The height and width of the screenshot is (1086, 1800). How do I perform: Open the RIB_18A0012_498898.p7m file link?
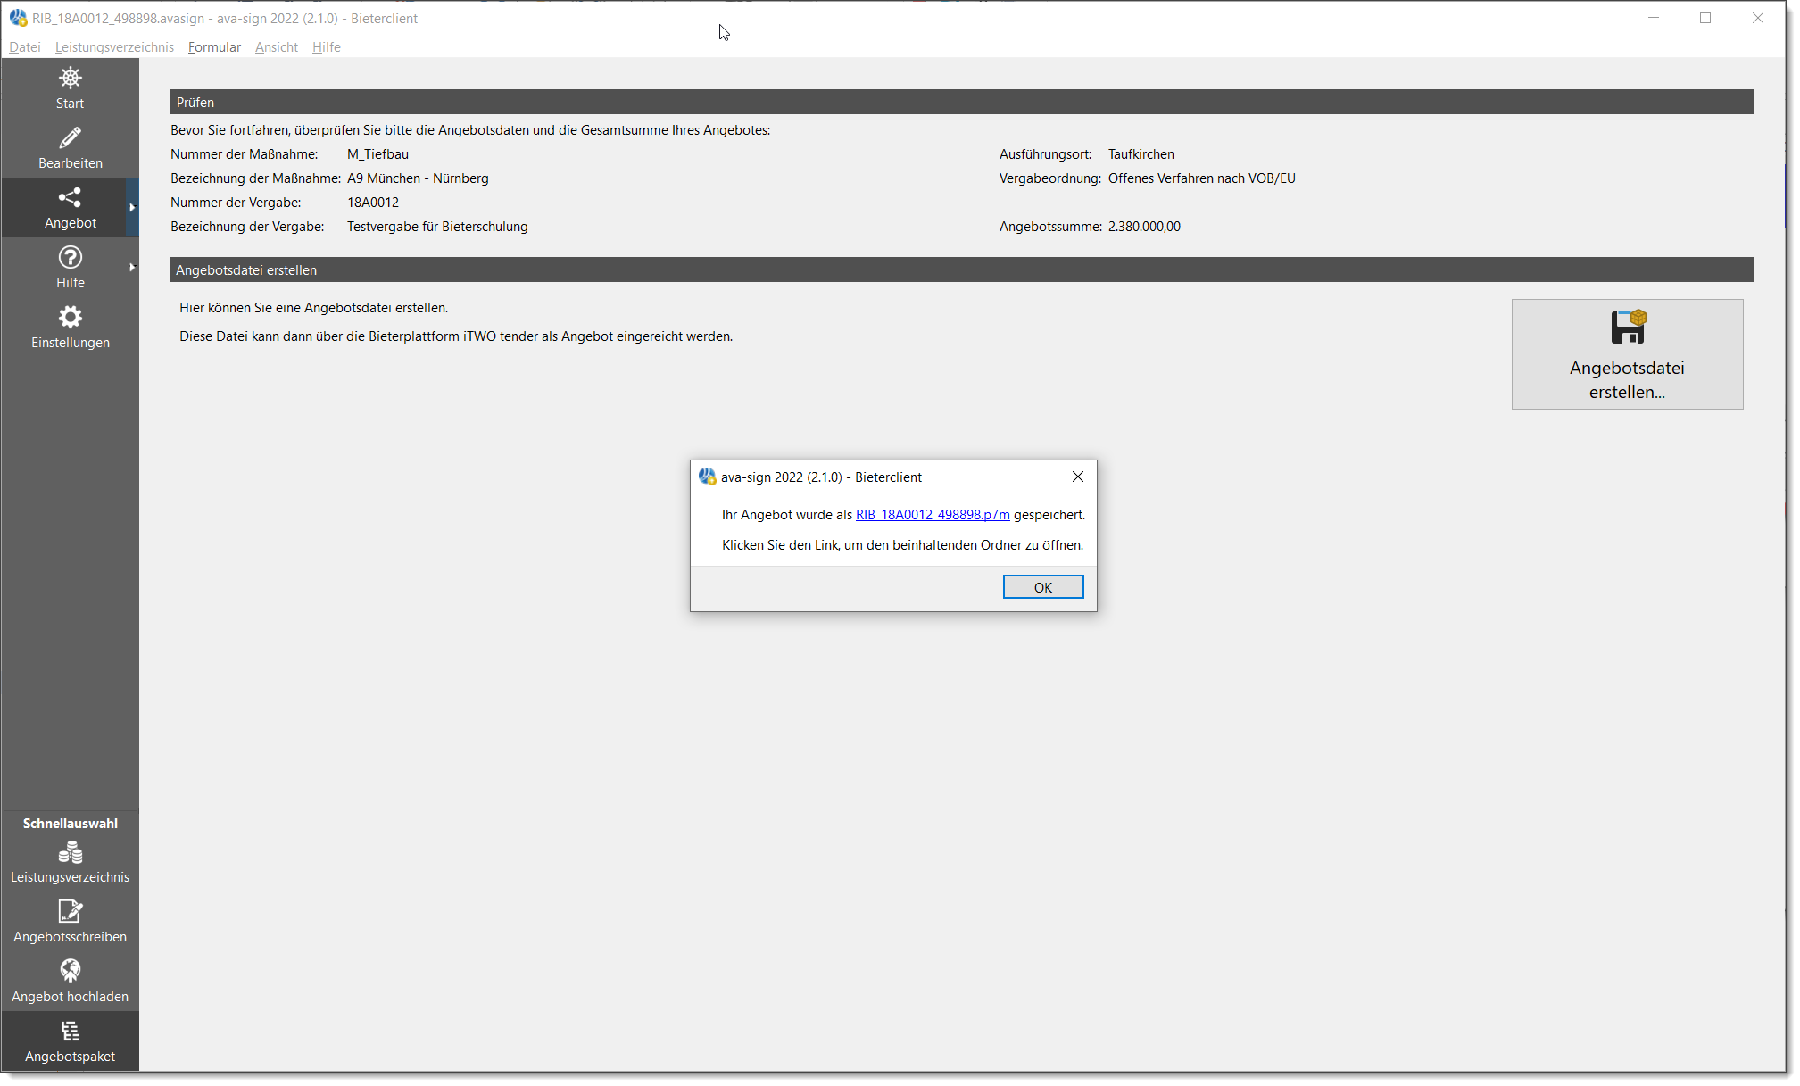[x=933, y=515]
